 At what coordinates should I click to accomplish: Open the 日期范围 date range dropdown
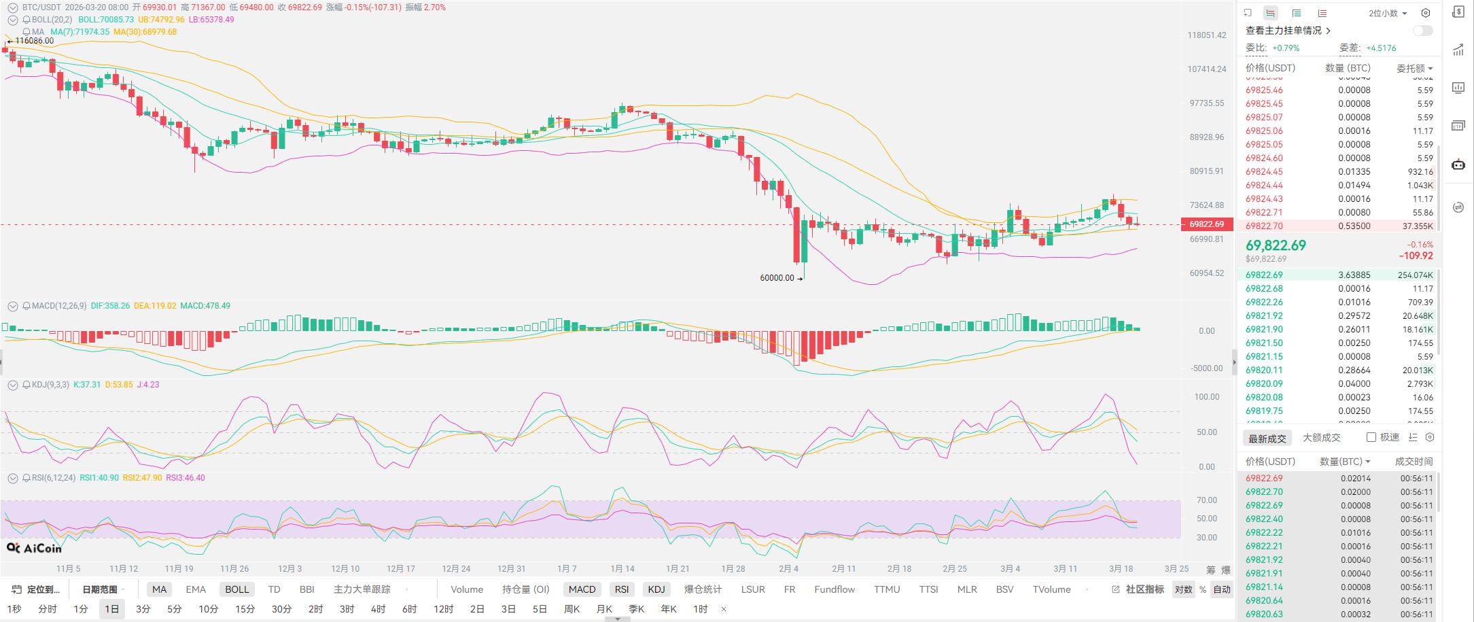coord(102,589)
